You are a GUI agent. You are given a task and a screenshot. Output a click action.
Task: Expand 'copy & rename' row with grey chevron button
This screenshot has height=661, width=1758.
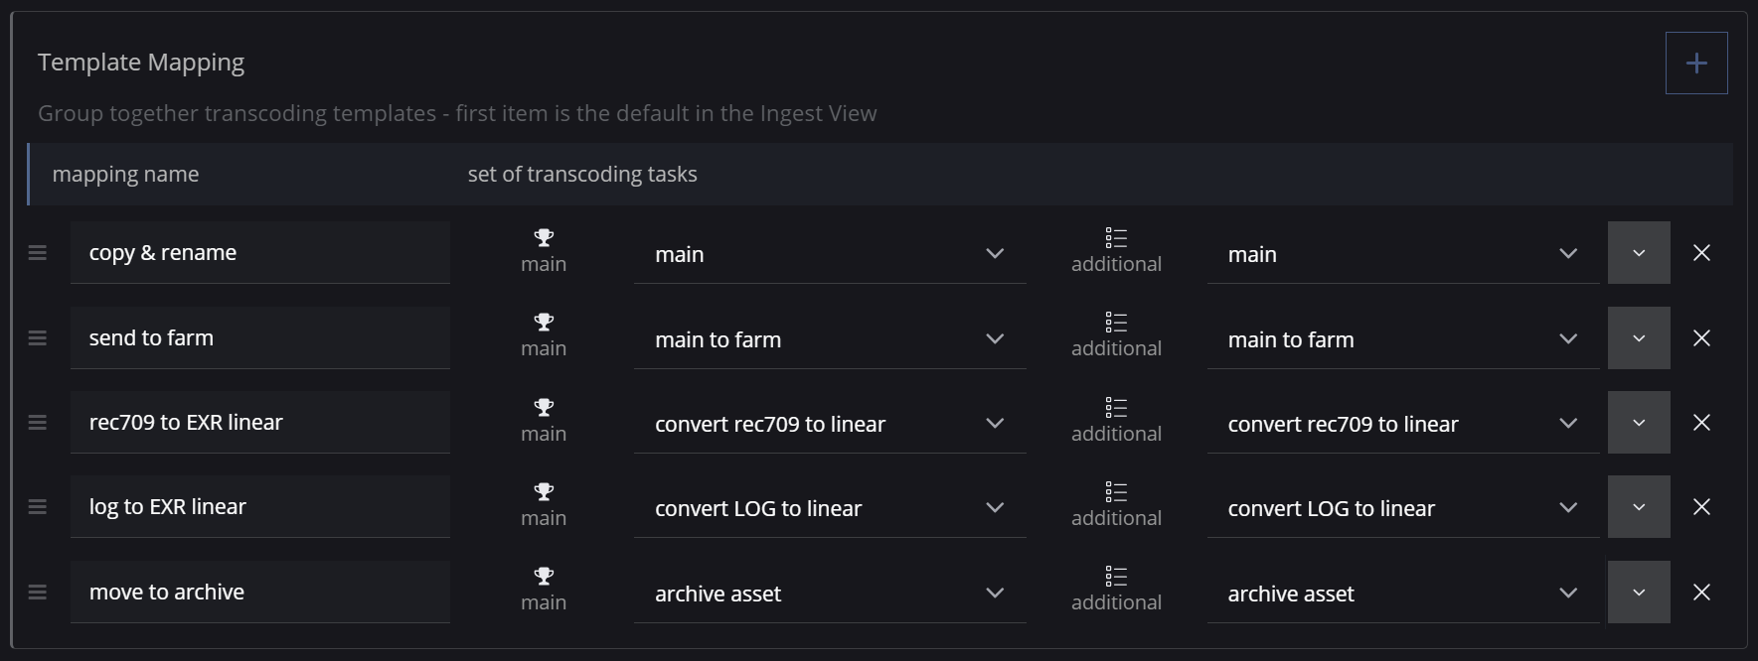(1639, 253)
